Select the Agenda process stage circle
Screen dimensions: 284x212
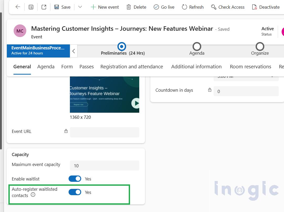[197, 46]
